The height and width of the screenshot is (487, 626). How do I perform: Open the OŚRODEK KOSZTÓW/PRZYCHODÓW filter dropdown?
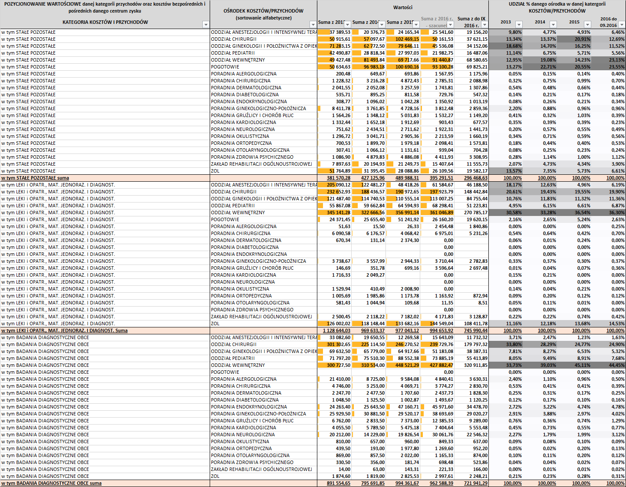click(313, 25)
